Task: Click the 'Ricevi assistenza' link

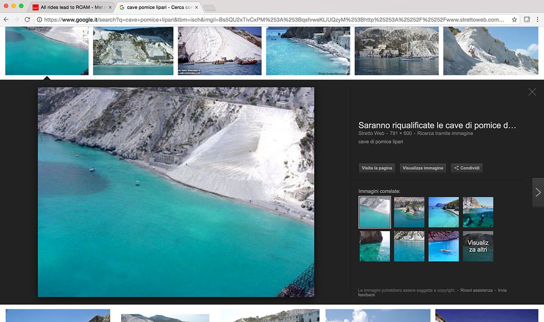Action: pyautogui.click(x=476, y=290)
